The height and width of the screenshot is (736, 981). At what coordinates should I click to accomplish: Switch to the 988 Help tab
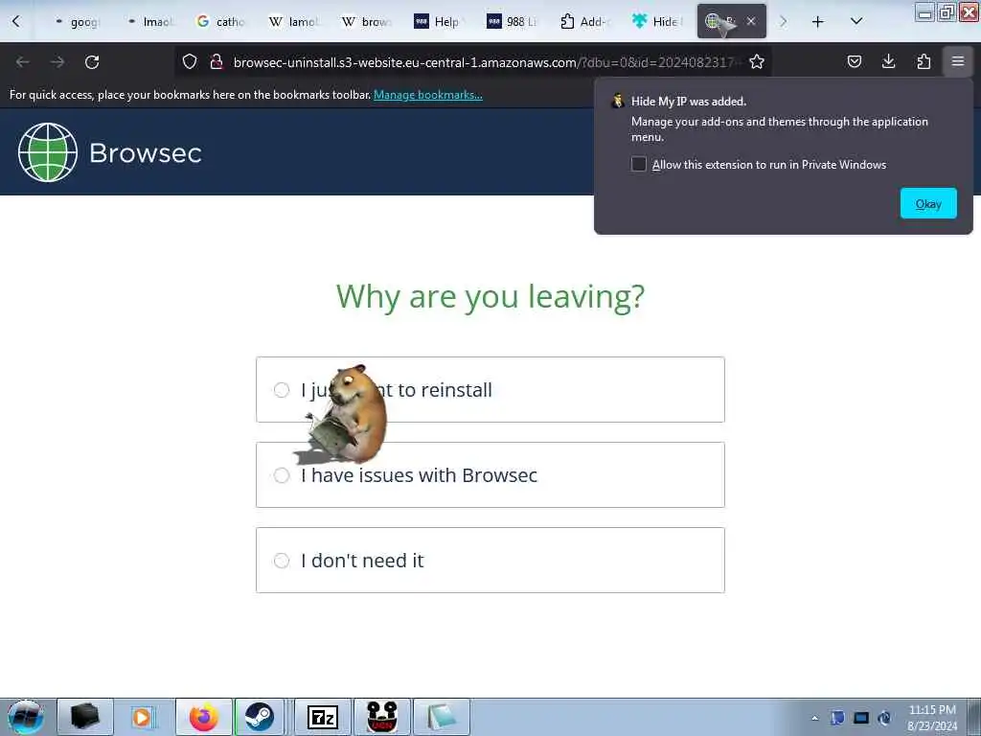pos(439,22)
